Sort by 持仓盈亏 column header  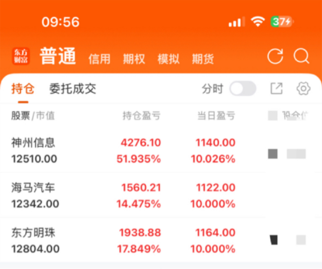142,116
